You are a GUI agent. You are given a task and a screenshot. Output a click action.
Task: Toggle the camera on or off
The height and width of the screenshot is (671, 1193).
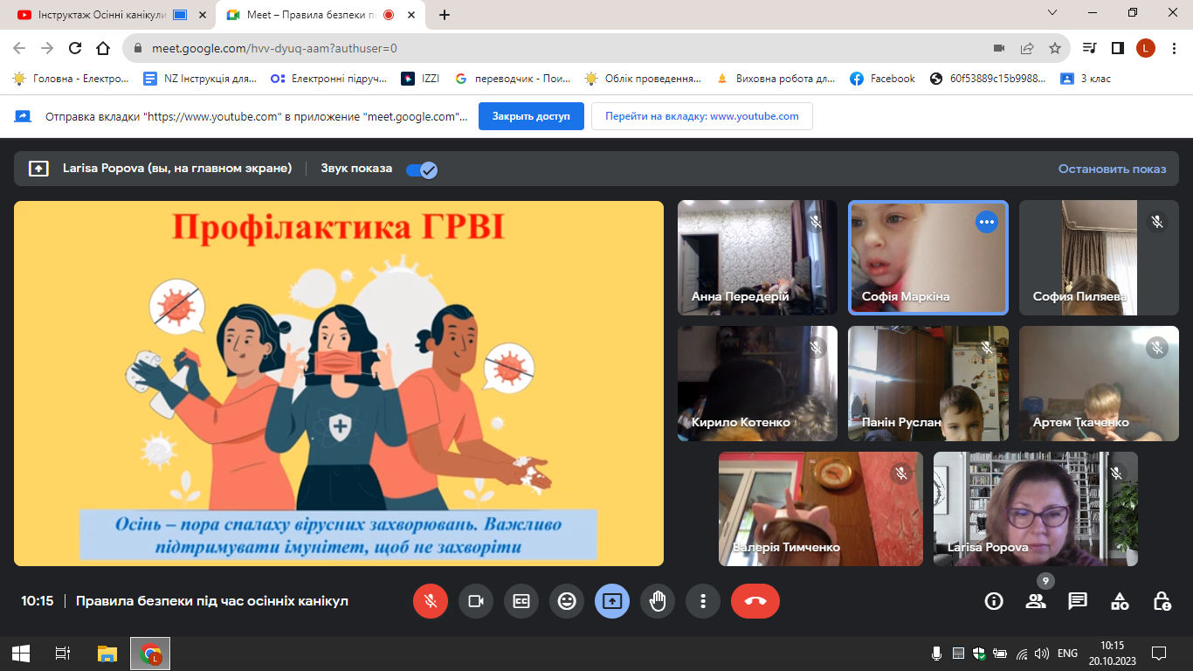pos(476,601)
